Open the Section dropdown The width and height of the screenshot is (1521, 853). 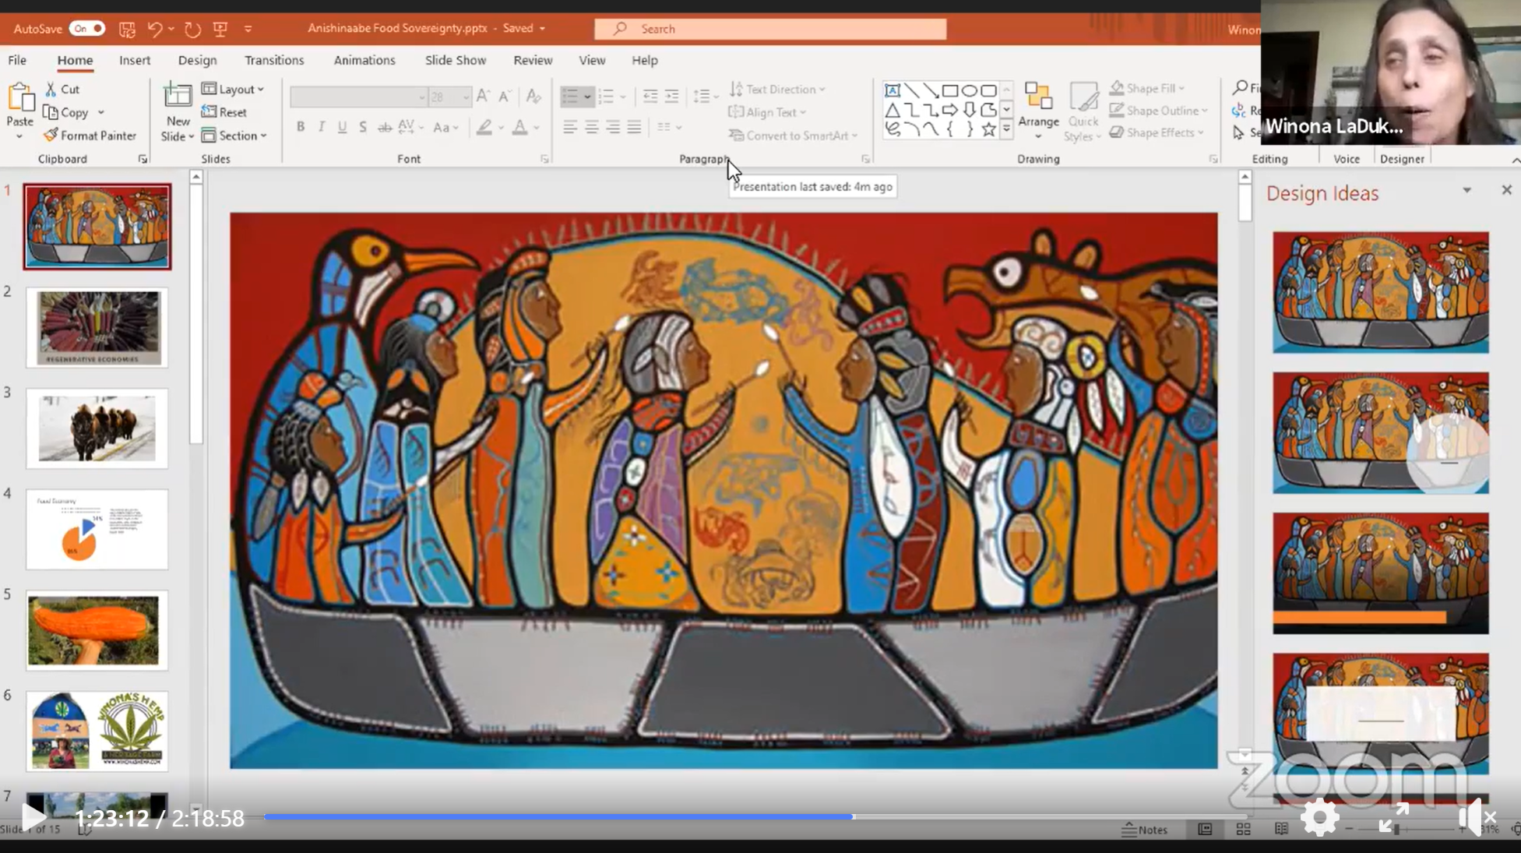click(234, 136)
